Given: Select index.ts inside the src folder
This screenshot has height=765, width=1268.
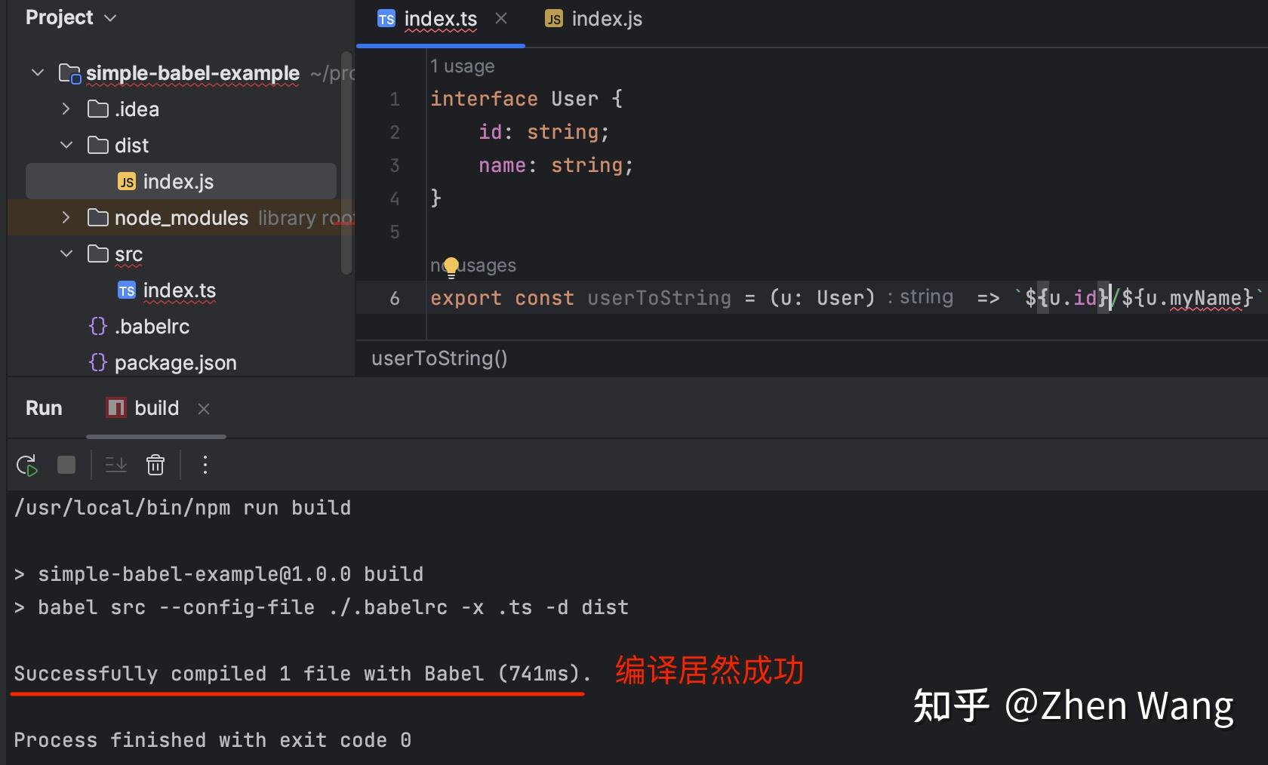Looking at the screenshot, I should tap(179, 290).
